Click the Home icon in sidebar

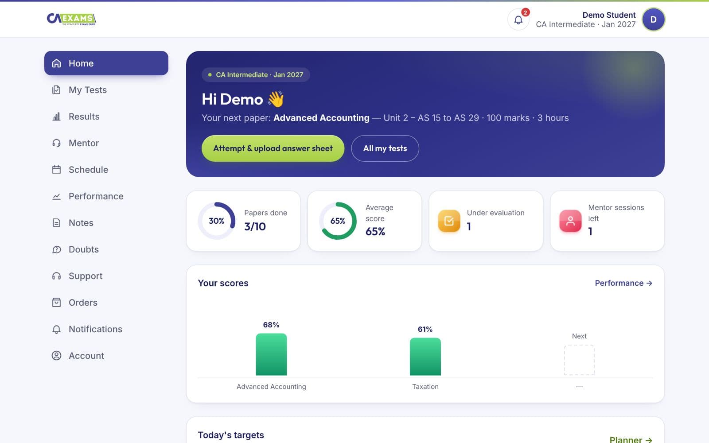point(56,63)
